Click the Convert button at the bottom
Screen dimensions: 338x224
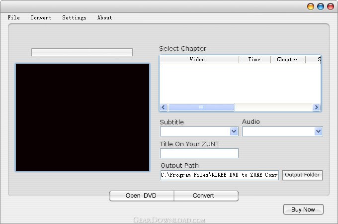tap(206, 196)
